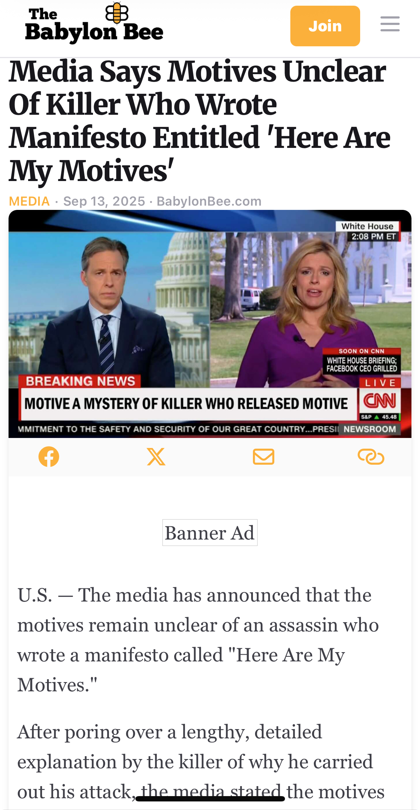Open the hamburger menu
This screenshot has height=810, width=420.
point(390,24)
